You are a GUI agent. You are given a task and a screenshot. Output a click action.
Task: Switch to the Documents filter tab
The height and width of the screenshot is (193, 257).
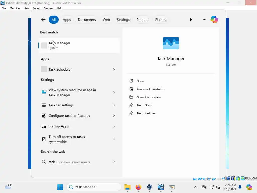[x=87, y=20]
